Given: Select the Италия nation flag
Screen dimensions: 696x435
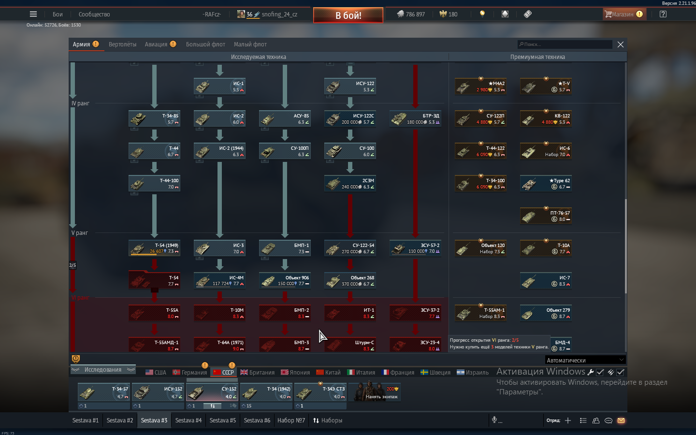Looking at the screenshot, I should 361,372.
